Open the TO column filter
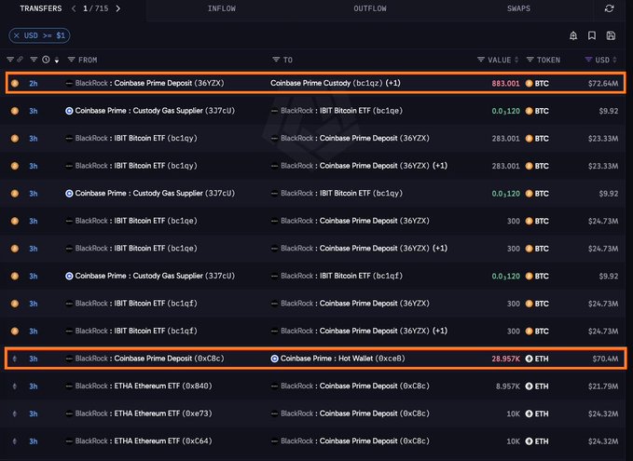 point(276,60)
